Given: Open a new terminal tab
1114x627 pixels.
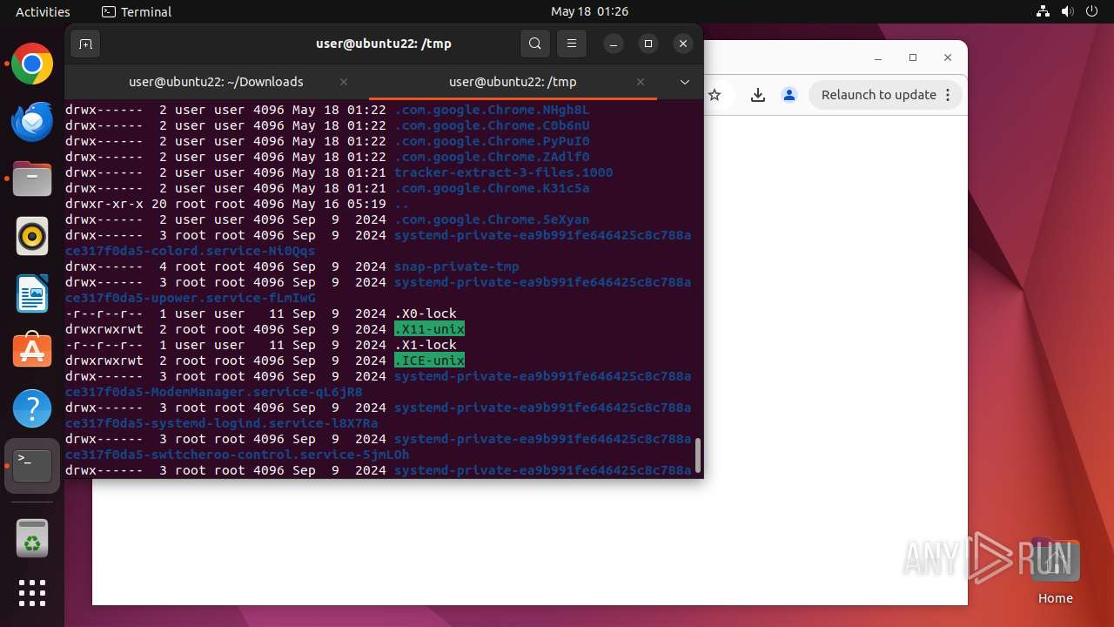Looking at the screenshot, I should tap(85, 44).
